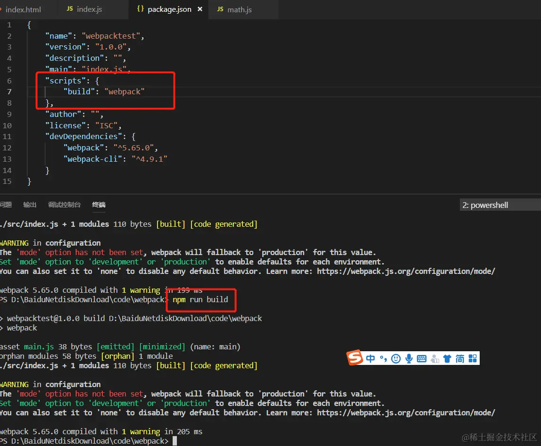The image size is (541, 446).
Task: Select the package.json tab
Action: (169, 9)
